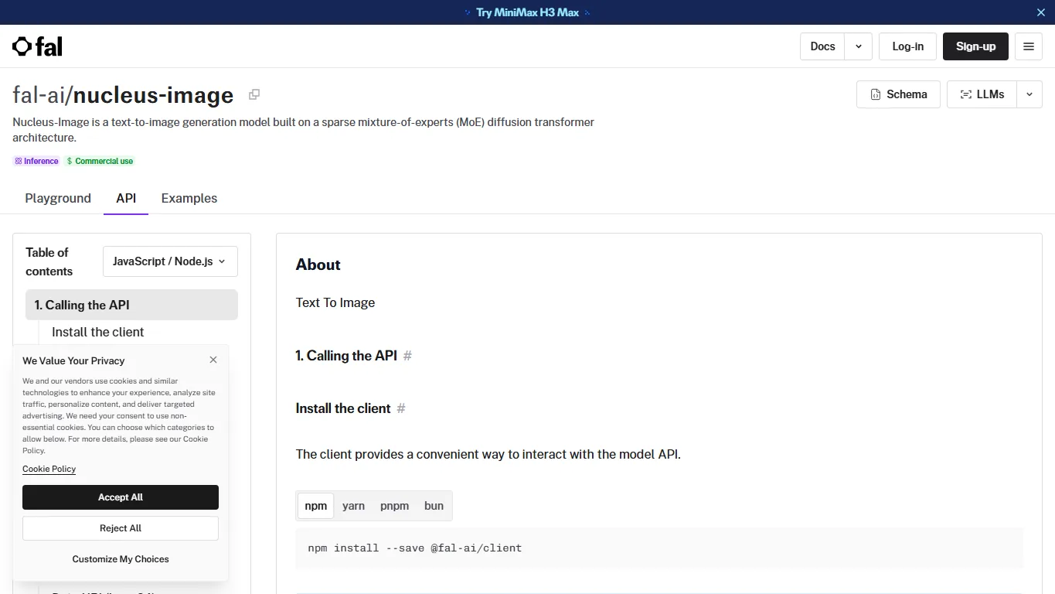Open the Docs button
This screenshot has height=594, width=1055.
(822, 46)
